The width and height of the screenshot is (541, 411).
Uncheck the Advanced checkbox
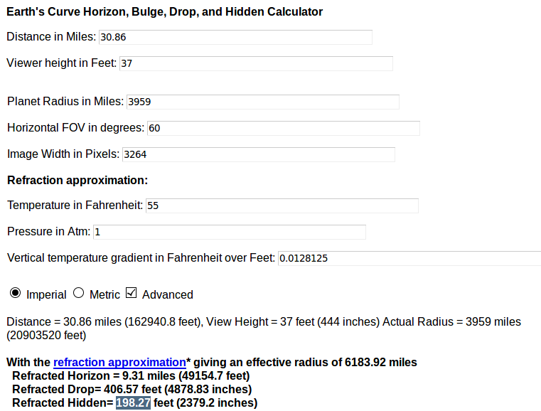pos(131,293)
